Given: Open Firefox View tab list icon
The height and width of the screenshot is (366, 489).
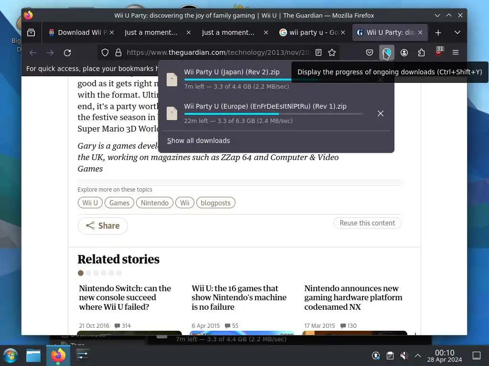Looking at the screenshot, I should (x=31, y=32).
